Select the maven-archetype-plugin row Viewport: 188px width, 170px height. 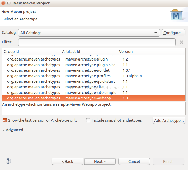click(x=93, y=59)
